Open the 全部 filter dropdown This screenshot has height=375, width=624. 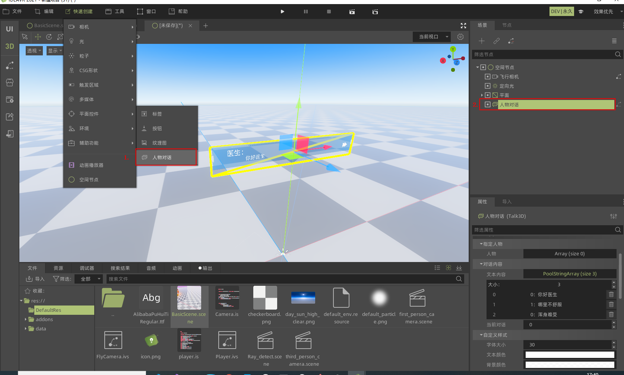(89, 279)
